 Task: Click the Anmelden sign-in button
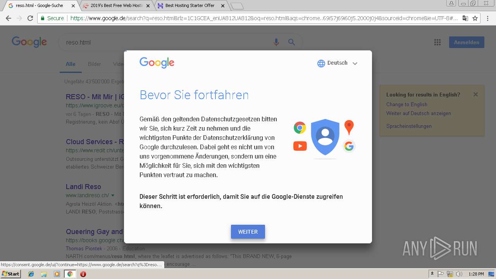click(x=467, y=42)
